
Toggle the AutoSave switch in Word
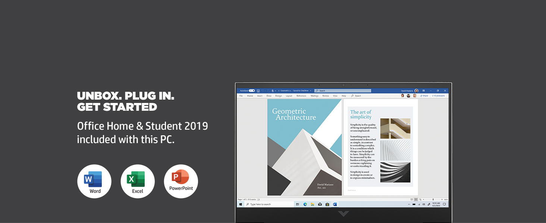[252, 91]
